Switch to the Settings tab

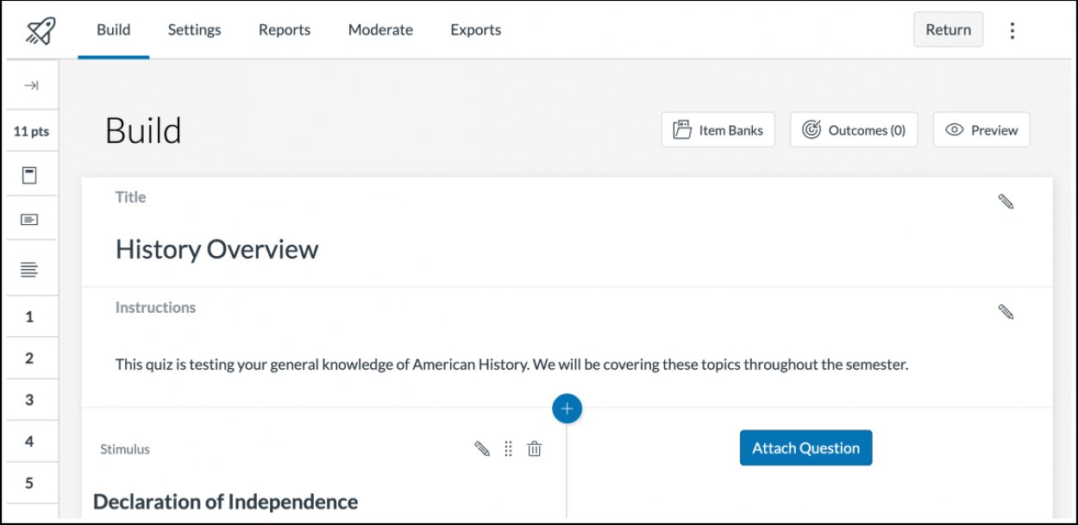coord(194,29)
